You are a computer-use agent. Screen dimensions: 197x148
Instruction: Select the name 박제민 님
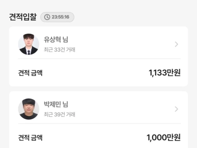pos(56,104)
